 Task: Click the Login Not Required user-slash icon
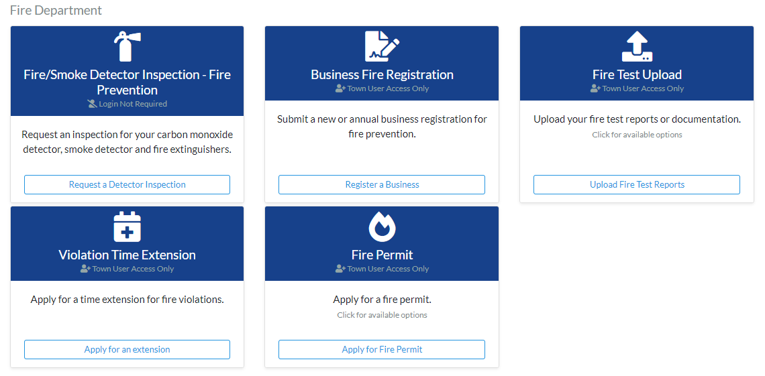coord(92,104)
